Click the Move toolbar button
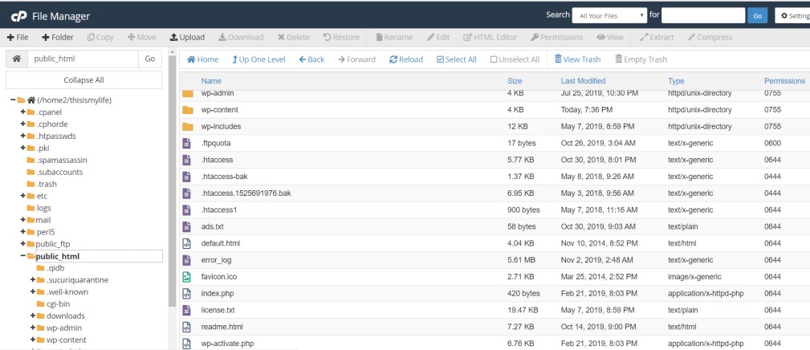Screen dimensions: 810x350 (x=141, y=37)
